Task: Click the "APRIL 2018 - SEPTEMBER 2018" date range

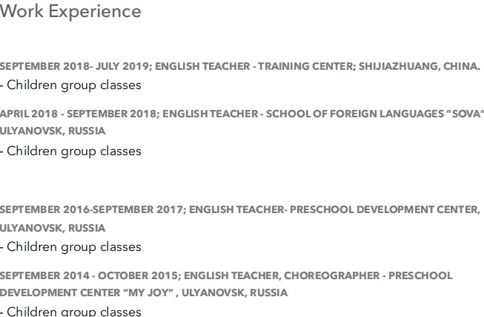Action: tap(77, 114)
